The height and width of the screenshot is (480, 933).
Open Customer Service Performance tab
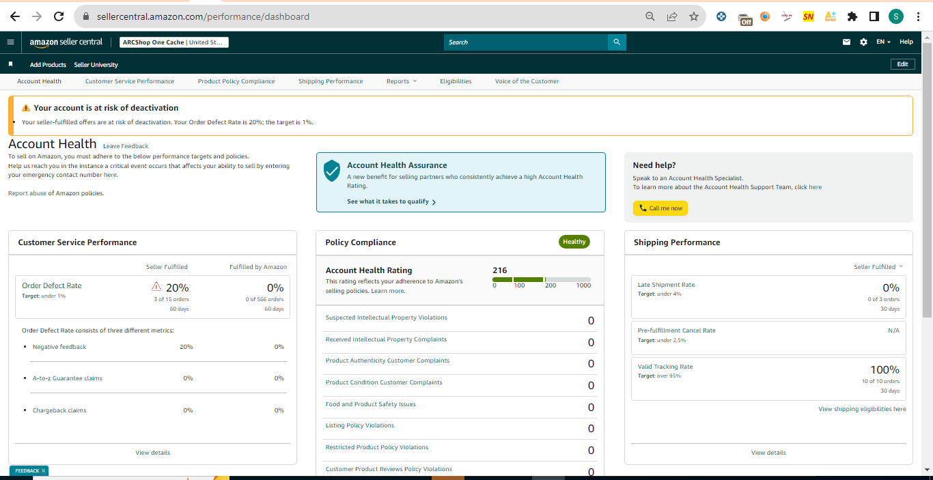pyautogui.click(x=130, y=81)
